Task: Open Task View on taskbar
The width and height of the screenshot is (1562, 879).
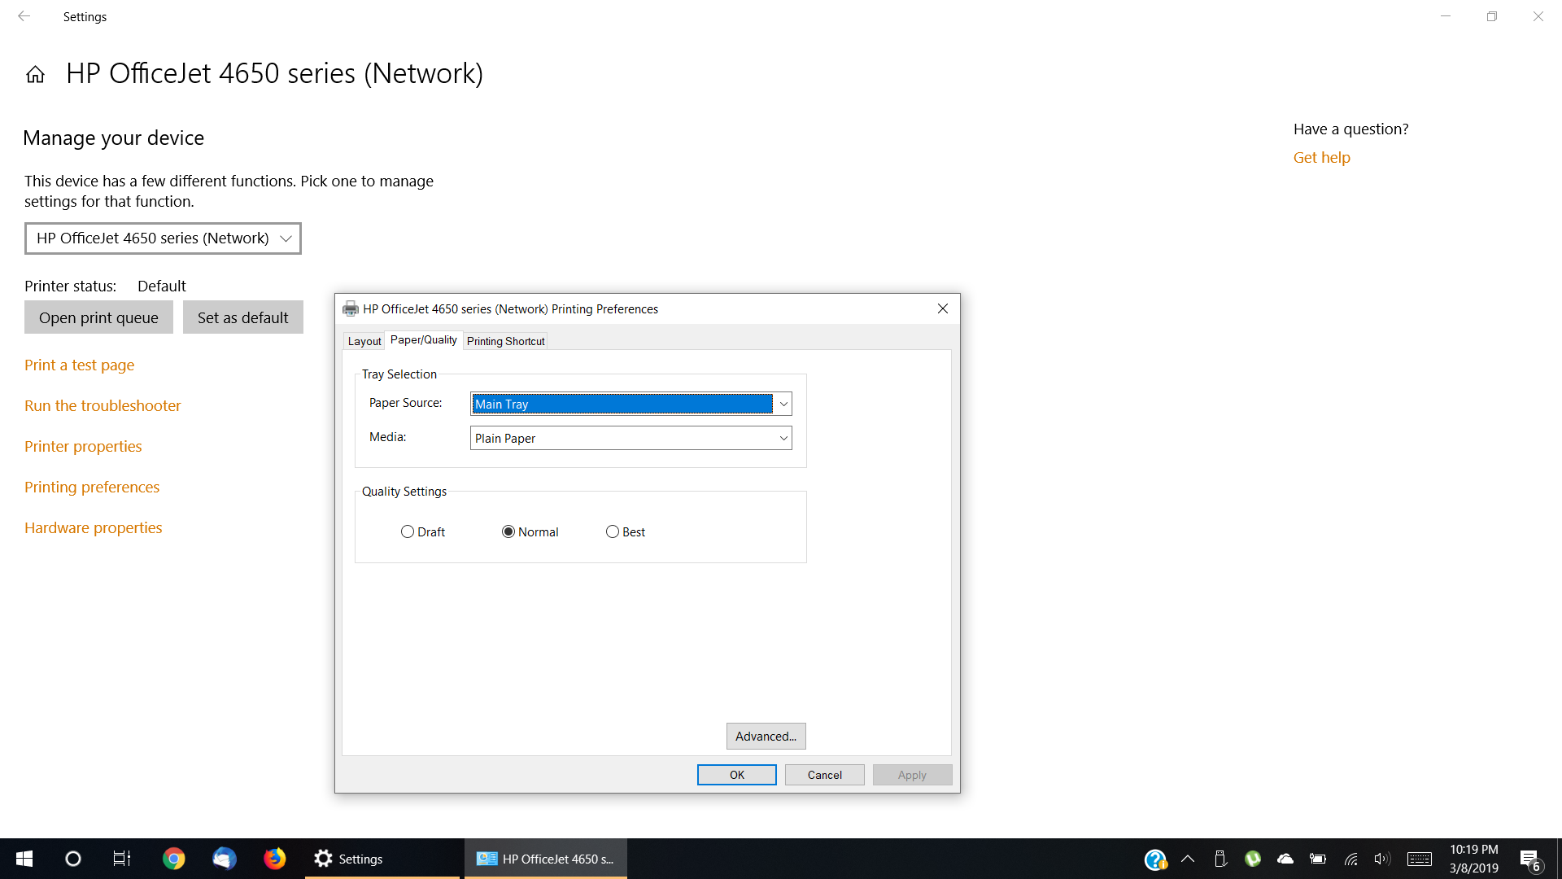Action: (122, 859)
